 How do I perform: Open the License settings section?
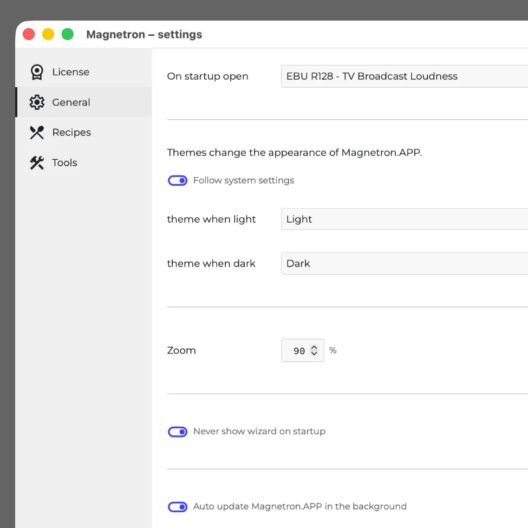tap(70, 72)
